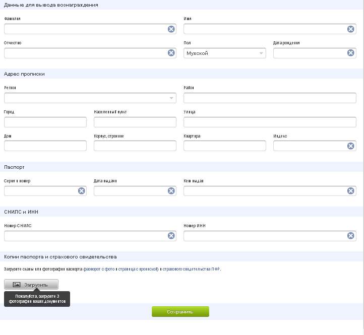Clear the Дата рождения field via X icon

tap(351, 53)
